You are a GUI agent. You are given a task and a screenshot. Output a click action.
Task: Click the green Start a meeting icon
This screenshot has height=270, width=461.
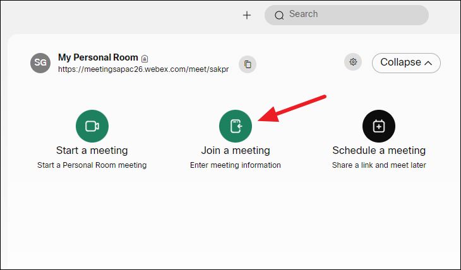[92, 126]
